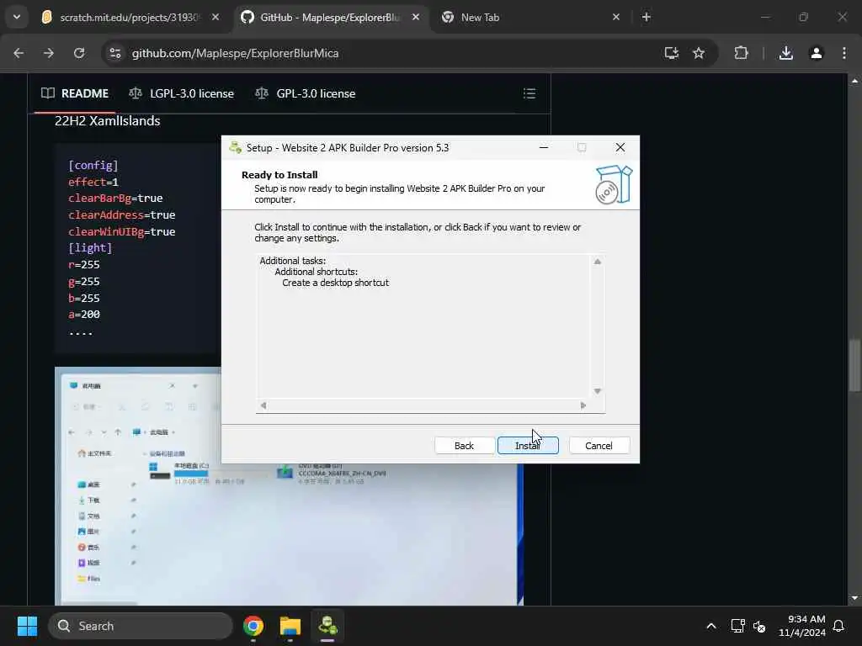The height and width of the screenshot is (646, 862).
Task: Open Chrome's three-dot menu
Action: (x=844, y=53)
